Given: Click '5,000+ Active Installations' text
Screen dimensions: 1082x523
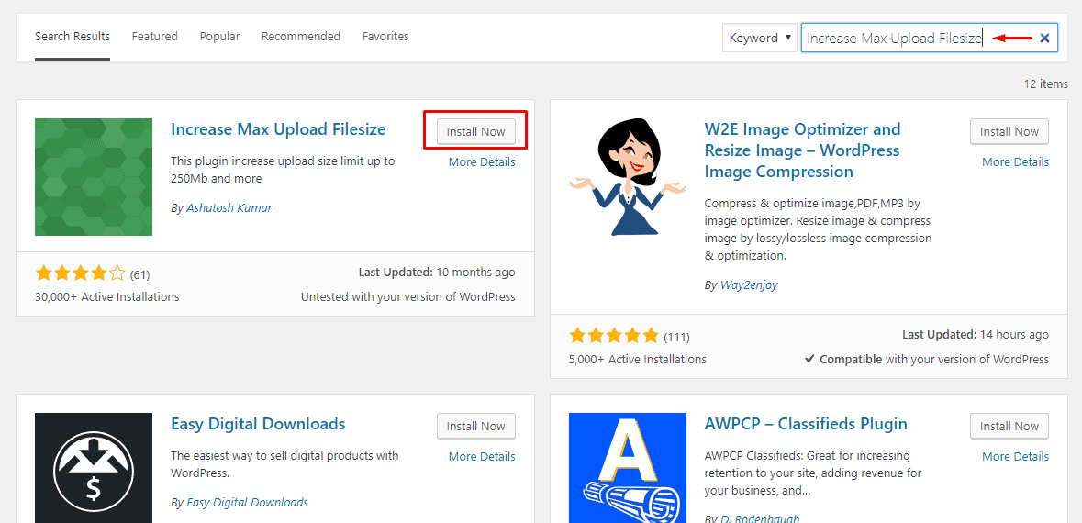Looking at the screenshot, I should pos(638,359).
